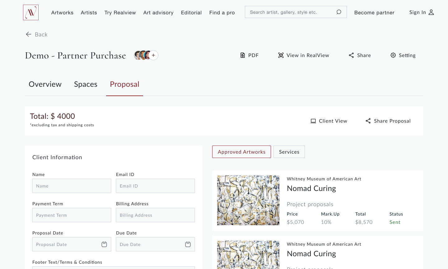Open the Due Date calendar picker
Screen dimensions: 448x269
point(188,244)
